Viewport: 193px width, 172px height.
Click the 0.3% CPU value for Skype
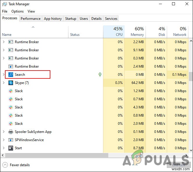pos(119,83)
